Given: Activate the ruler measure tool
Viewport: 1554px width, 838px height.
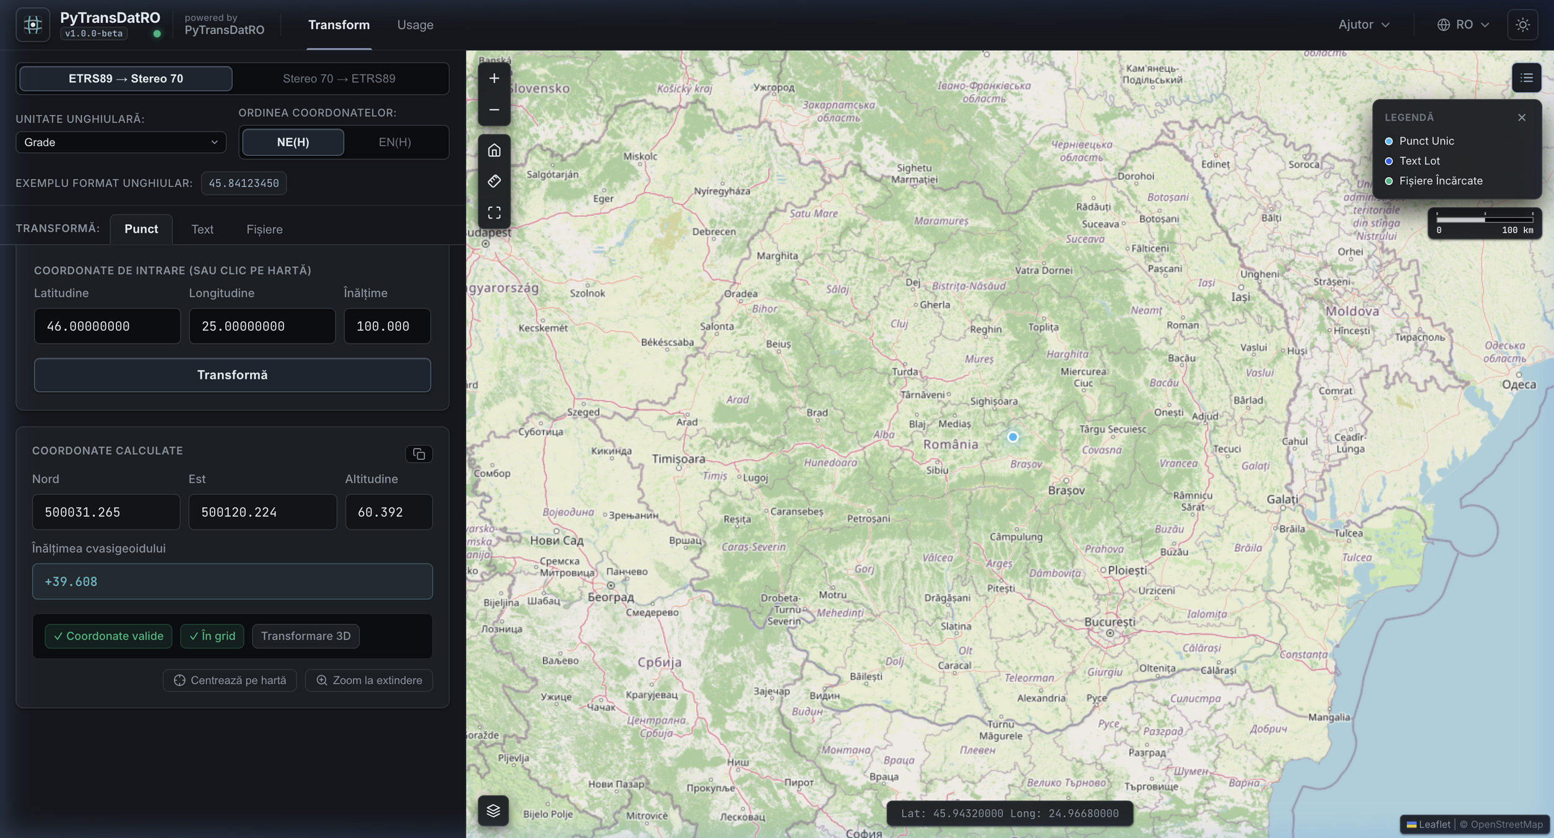Looking at the screenshot, I should point(494,181).
